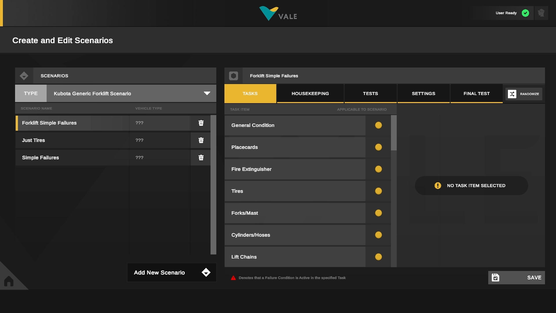Screen dimensions: 556x313
Task: Toggle Lift Chains applicable indicator
Action: 378,257
